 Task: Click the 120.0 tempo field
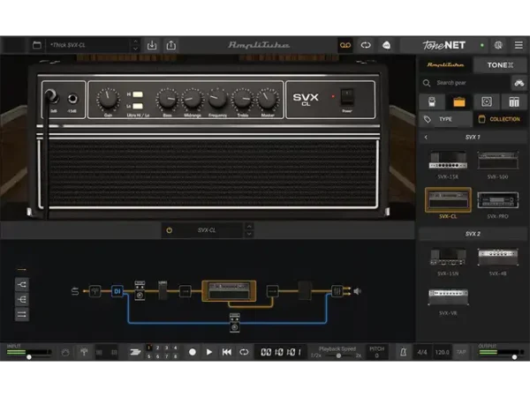click(443, 352)
